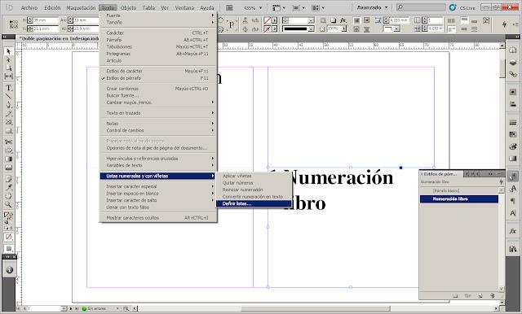Open the Ventana menu
Screen dimensions: 522x314
(184, 7)
